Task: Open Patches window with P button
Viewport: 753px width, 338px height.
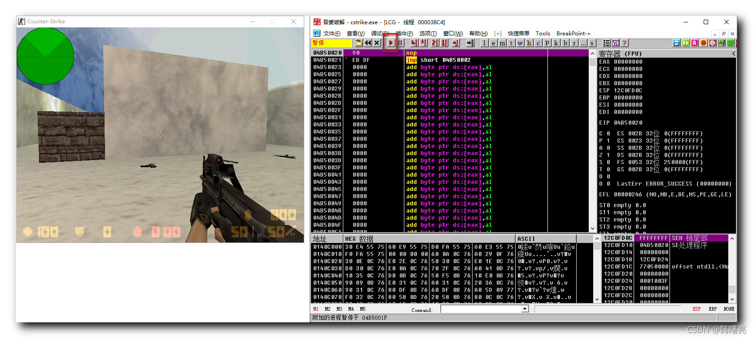Action: [547, 43]
